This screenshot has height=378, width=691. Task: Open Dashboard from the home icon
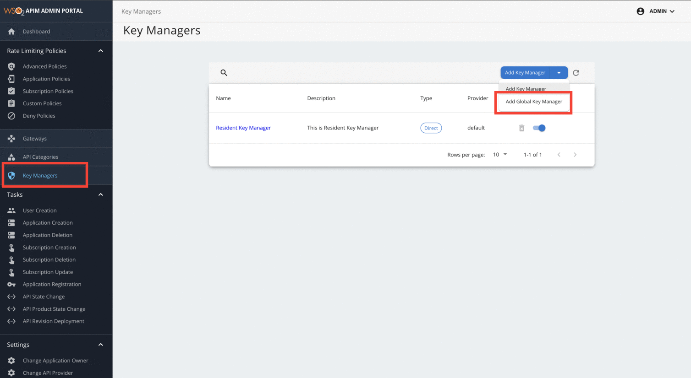click(11, 32)
